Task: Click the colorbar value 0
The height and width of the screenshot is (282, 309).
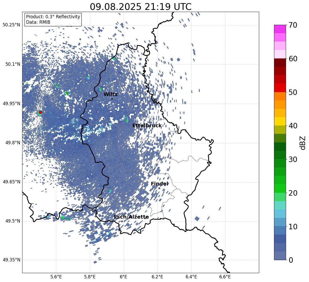Action: [x=291, y=260]
